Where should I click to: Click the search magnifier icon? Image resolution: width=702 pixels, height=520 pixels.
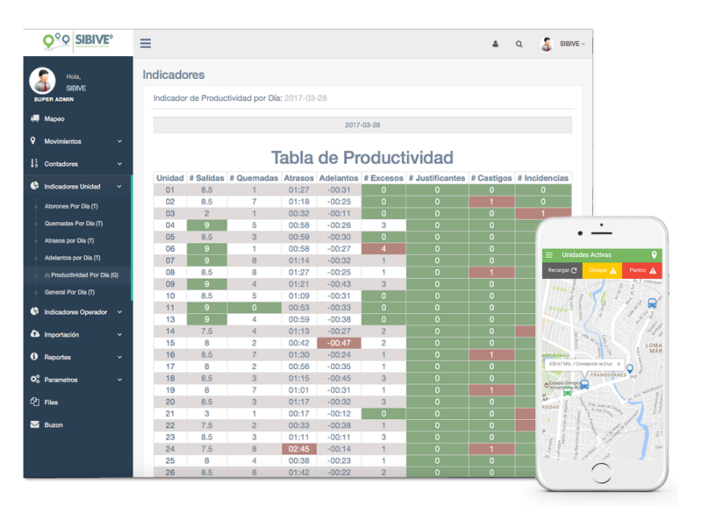[519, 44]
